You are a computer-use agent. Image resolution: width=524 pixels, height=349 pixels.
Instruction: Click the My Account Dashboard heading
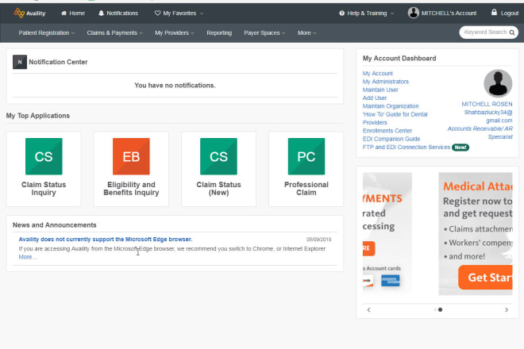[x=399, y=58]
